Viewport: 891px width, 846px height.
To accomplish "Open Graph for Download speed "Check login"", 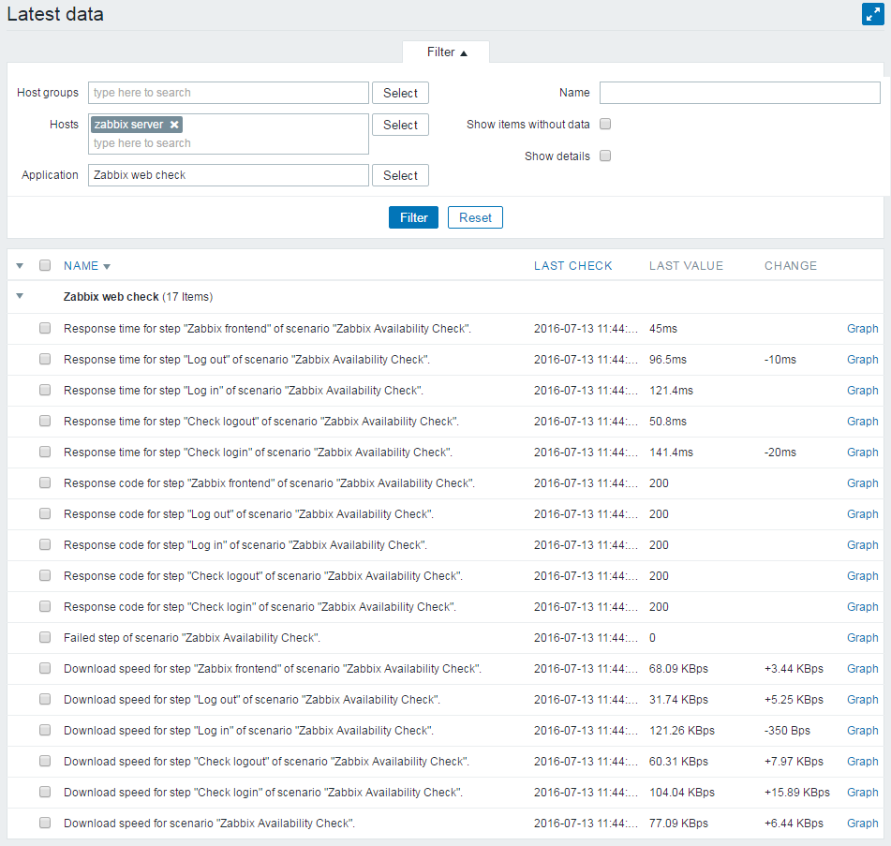I will 862,792.
